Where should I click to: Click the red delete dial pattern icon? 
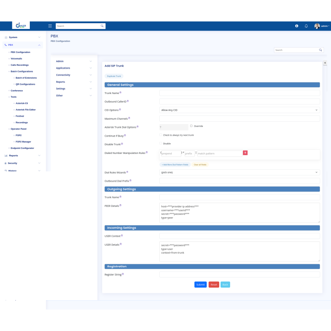coord(245,153)
